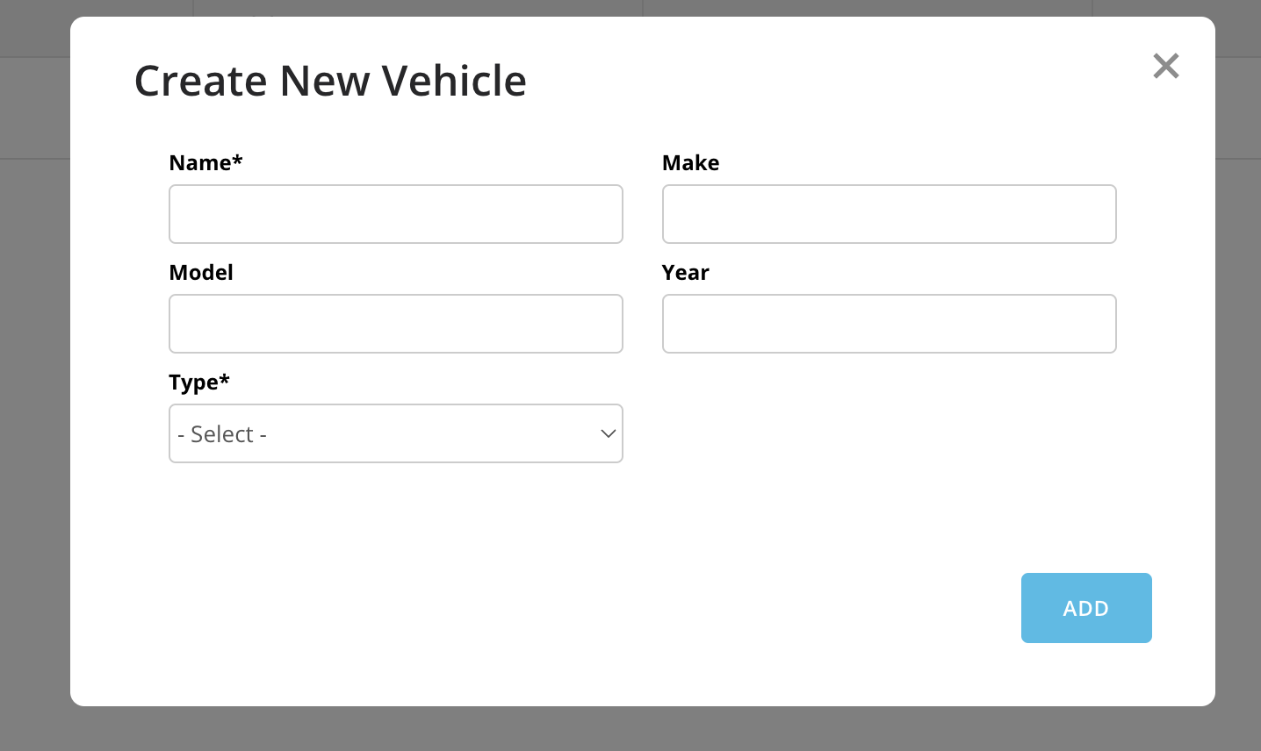Click the Make field label
The height and width of the screenshot is (751, 1261).
691,162
